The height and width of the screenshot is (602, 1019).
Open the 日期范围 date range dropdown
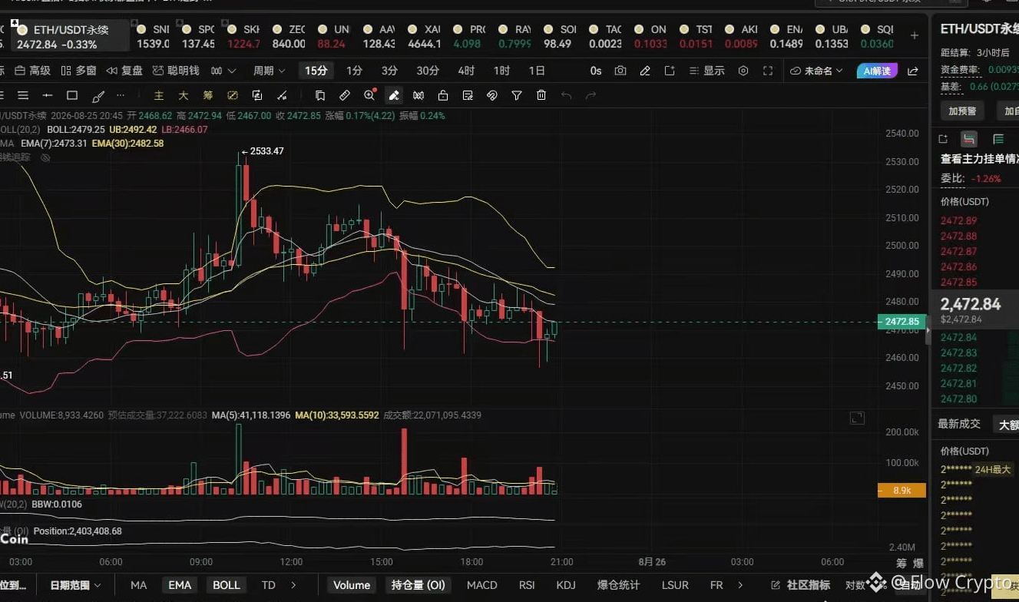75,585
